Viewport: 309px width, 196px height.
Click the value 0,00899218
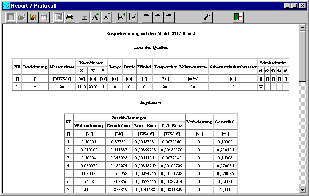(146, 150)
